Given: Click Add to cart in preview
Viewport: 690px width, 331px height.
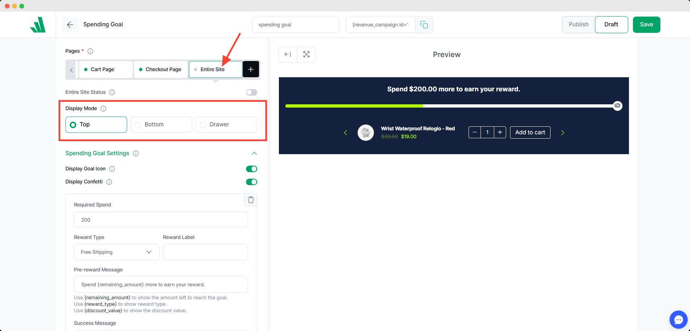Looking at the screenshot, I should pyautogui.click(x=530, y=132).
